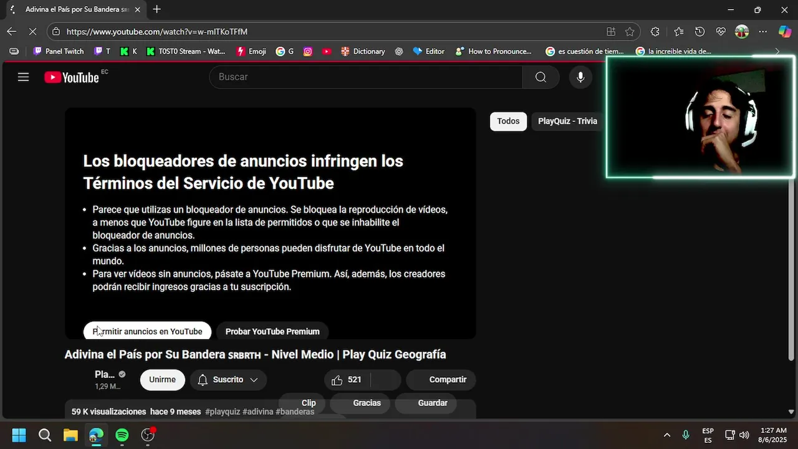Open the ChatGPT bookmark icon
The width and height of the screenshot is (798, 449).
(399, 51)
